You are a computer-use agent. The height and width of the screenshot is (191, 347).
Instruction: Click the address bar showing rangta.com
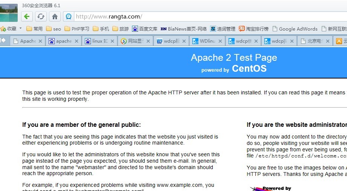pyautogui.click(x=210, y=17)
